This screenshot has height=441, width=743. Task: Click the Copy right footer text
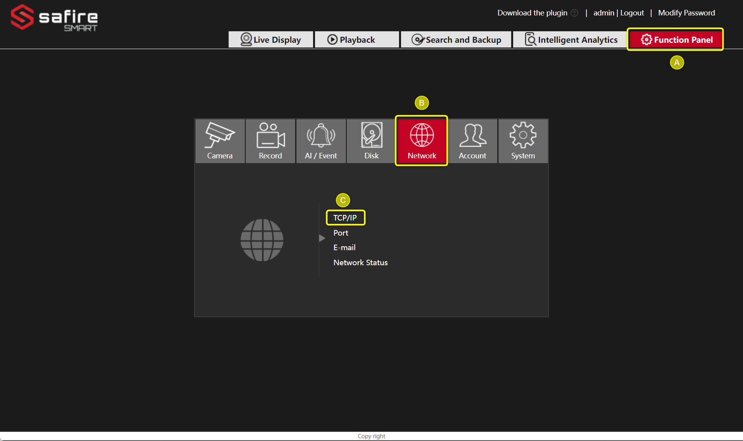(x=371, y=436)
